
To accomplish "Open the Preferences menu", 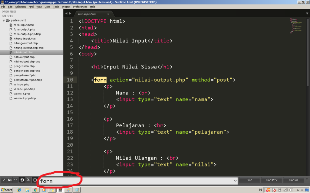I will click(80, 7).
